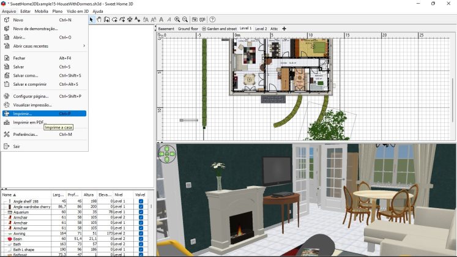The width and height of the screenshot is (457, 257).
Task: Select the Bath L shape row
Action: tap(74, 250)
